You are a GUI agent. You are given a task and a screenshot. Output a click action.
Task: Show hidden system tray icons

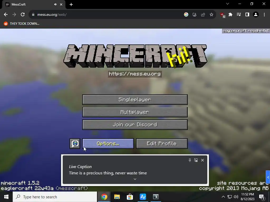pyautogui.click(x=223, y=197)
